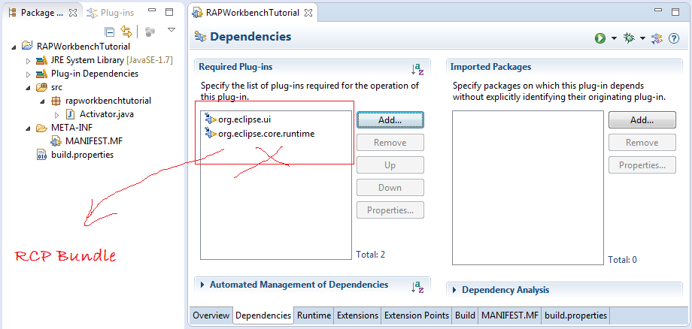Click the META-INF folder icon
Image resolution: width=692 pixels, height=329 pixels.
coord(41,128)
